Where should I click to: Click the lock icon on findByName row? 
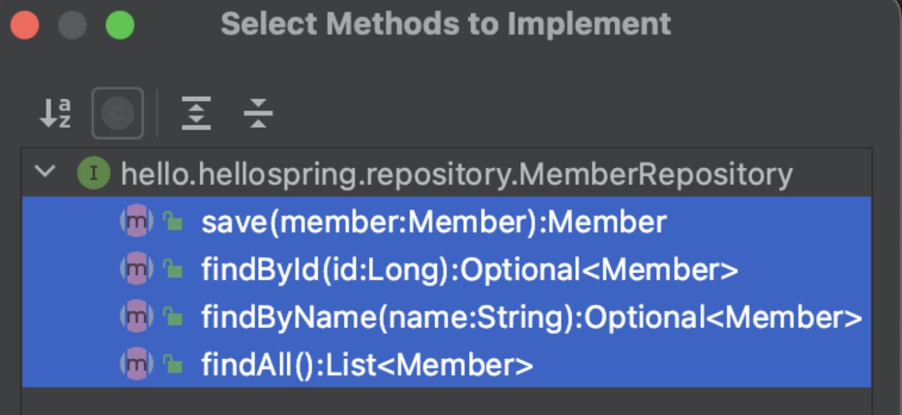click(x=173, y=316)
